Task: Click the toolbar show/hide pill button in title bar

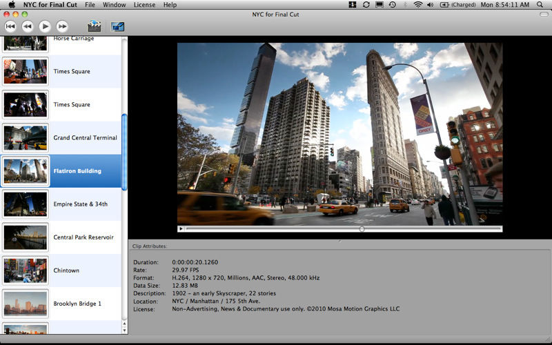Action: [x=544, y=14]
